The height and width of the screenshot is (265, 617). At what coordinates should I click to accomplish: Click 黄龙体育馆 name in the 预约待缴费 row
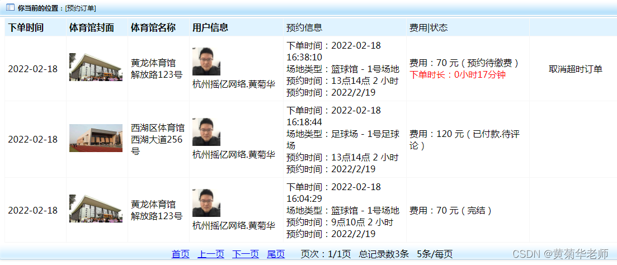pos(153,63)
